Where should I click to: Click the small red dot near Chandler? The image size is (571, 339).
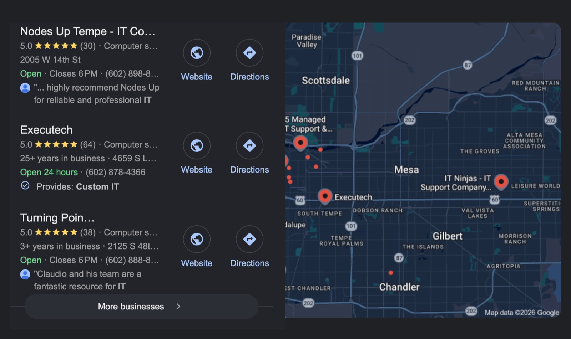pos(391,273)
